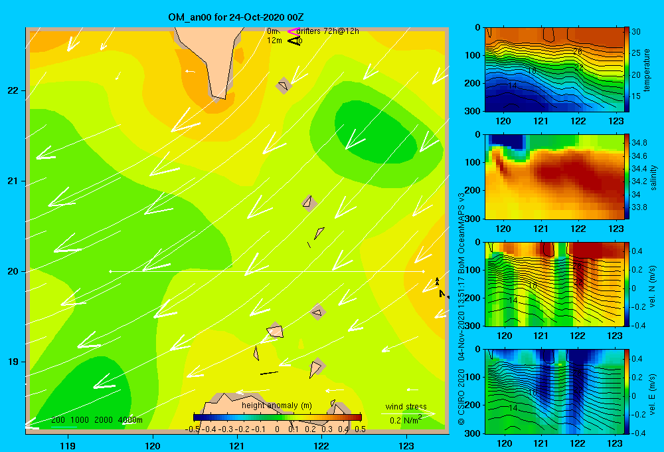The height and width of the screenshot is (452, 664).
Task: Click the '12m' drifter depth label
Action: (274, 41)
